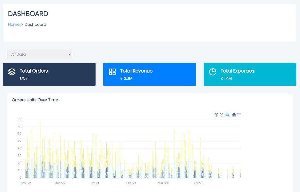Click the 2023 x-axis label
This screenshot has width=300, height=192.
point(95,183)
